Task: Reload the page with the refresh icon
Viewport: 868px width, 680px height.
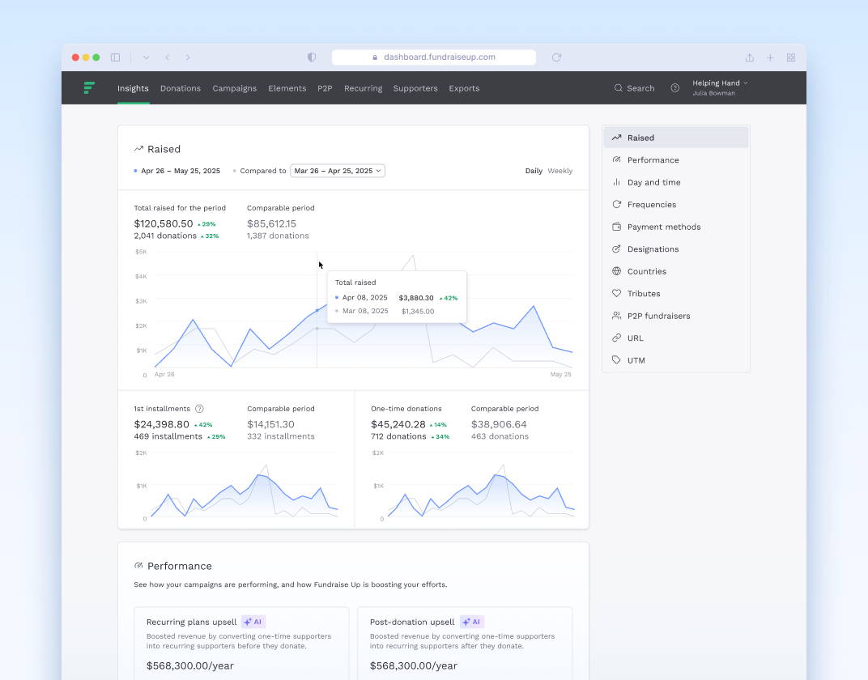Action: coord(556,57)
